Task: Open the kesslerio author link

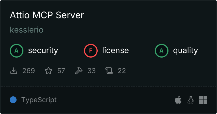Action: click(x=27, y=30)
